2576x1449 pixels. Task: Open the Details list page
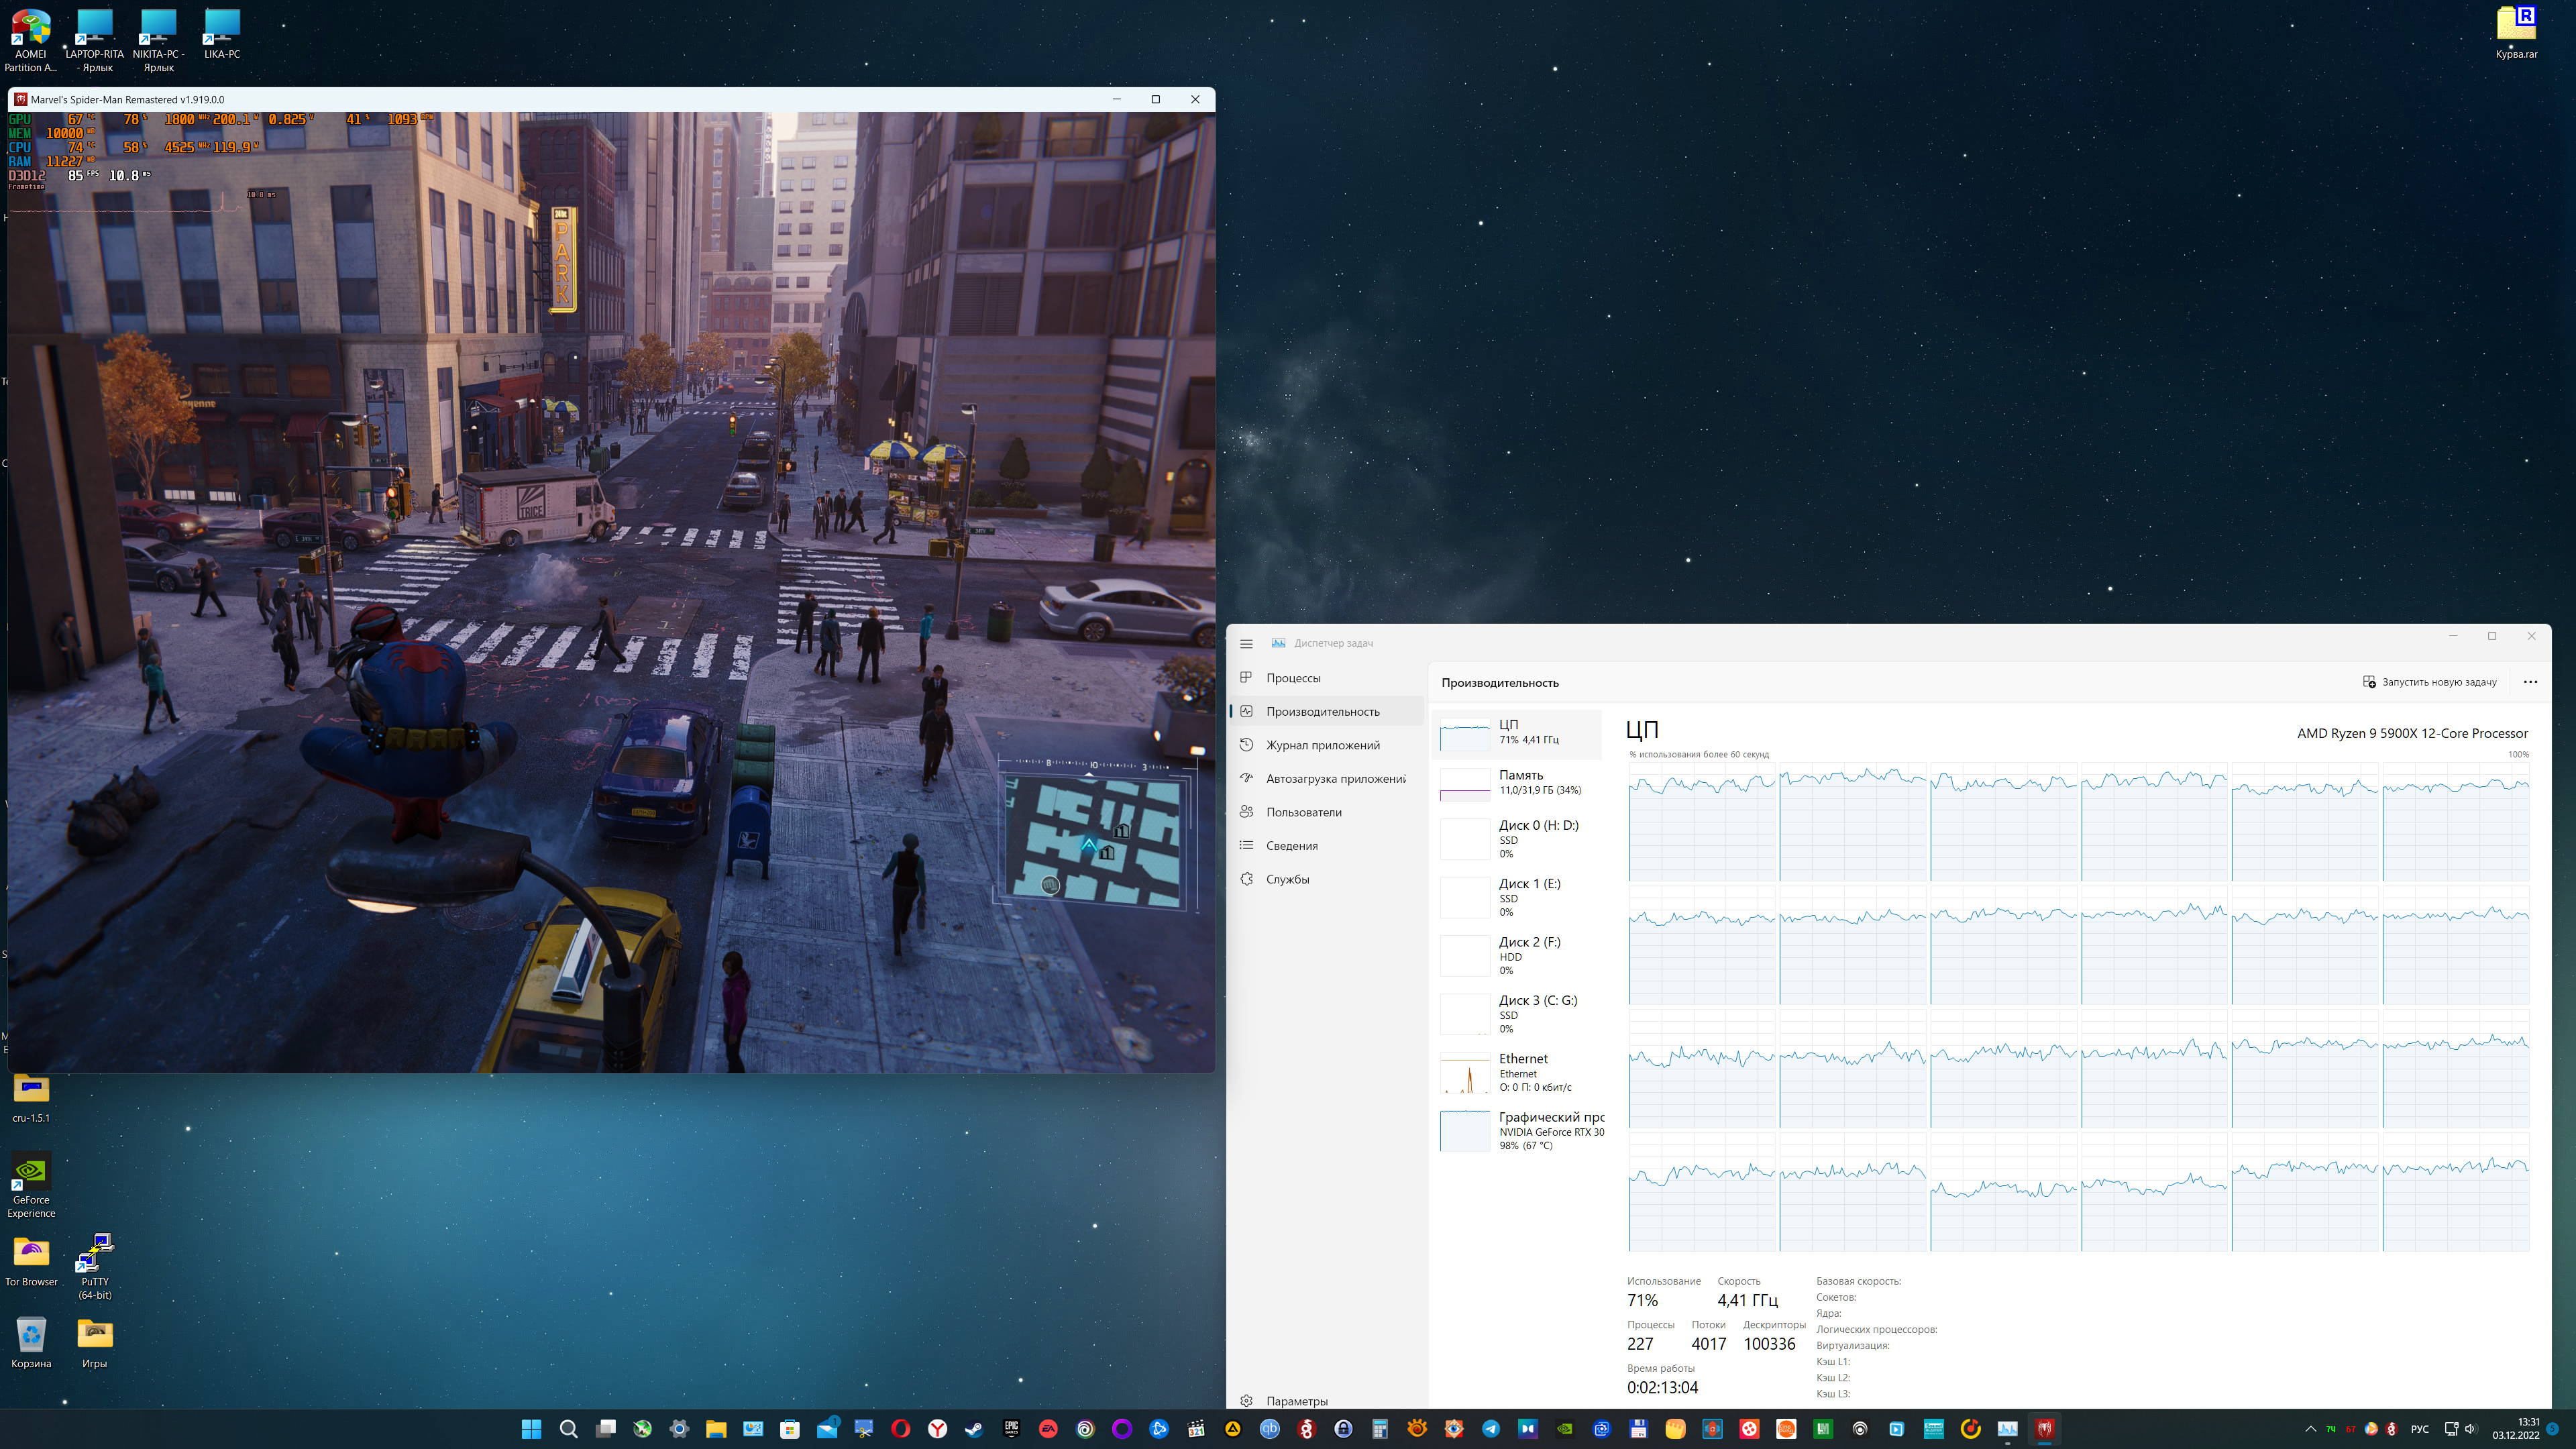(1291, 845)
